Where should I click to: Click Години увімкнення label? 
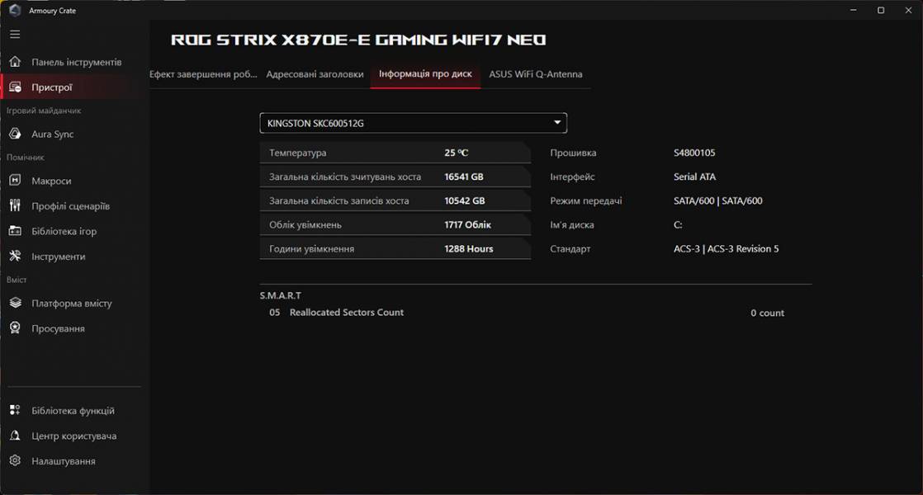point(311,248)
